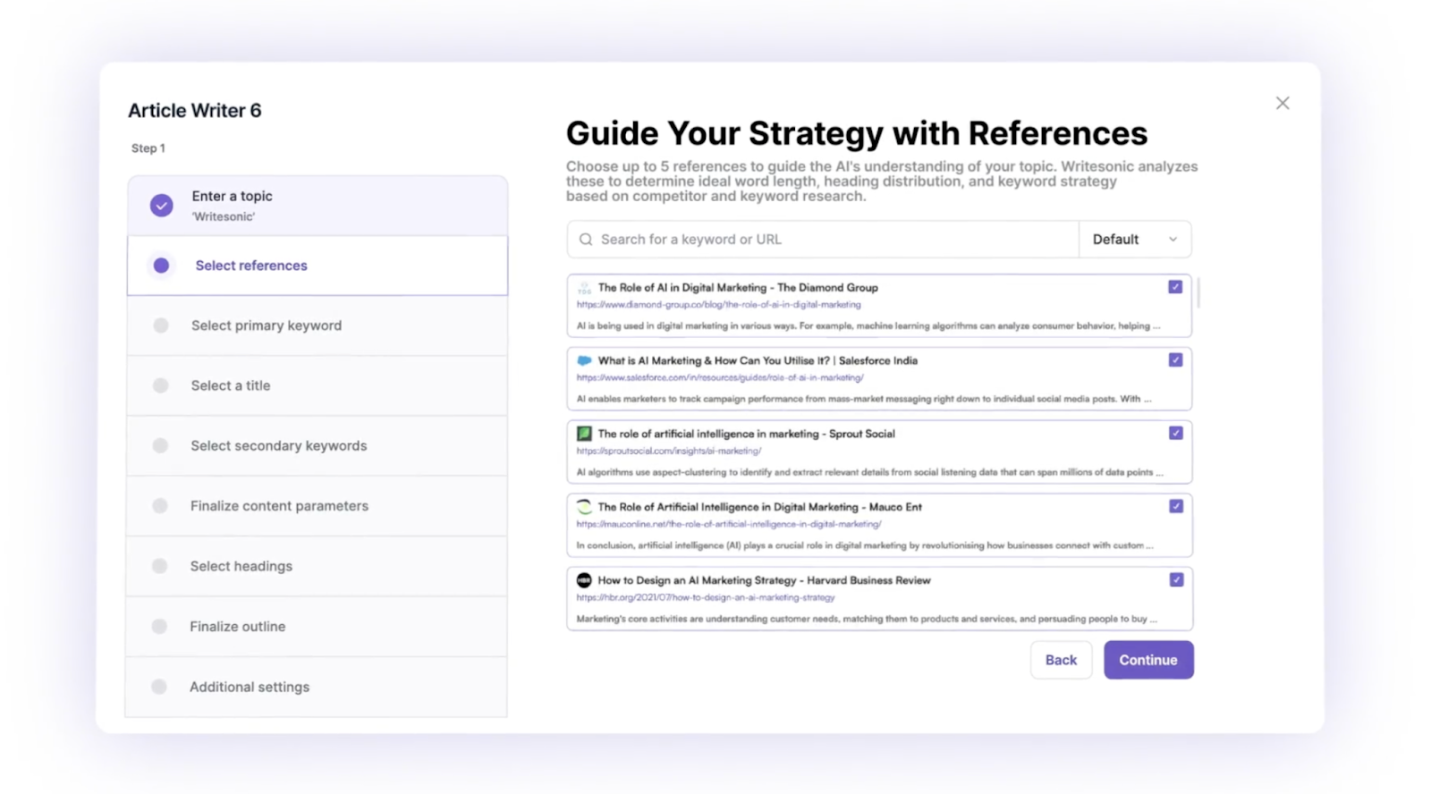Screen dimensions: 1431x794
Task: Uncheck the Diamond Group reference checkbox
Action: tap(1175, 287)
